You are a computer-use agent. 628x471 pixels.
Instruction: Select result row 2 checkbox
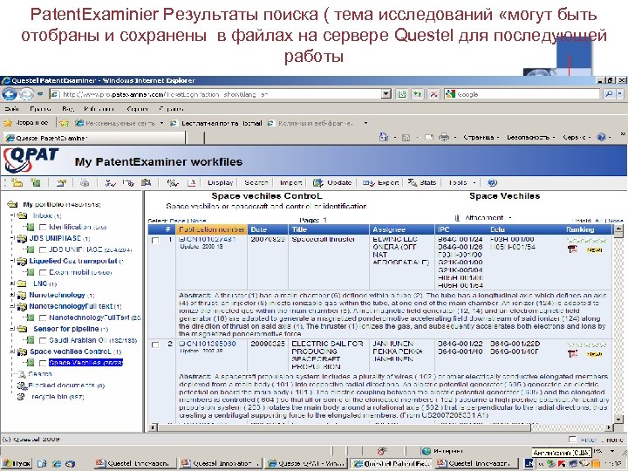[x=155, y=345]
